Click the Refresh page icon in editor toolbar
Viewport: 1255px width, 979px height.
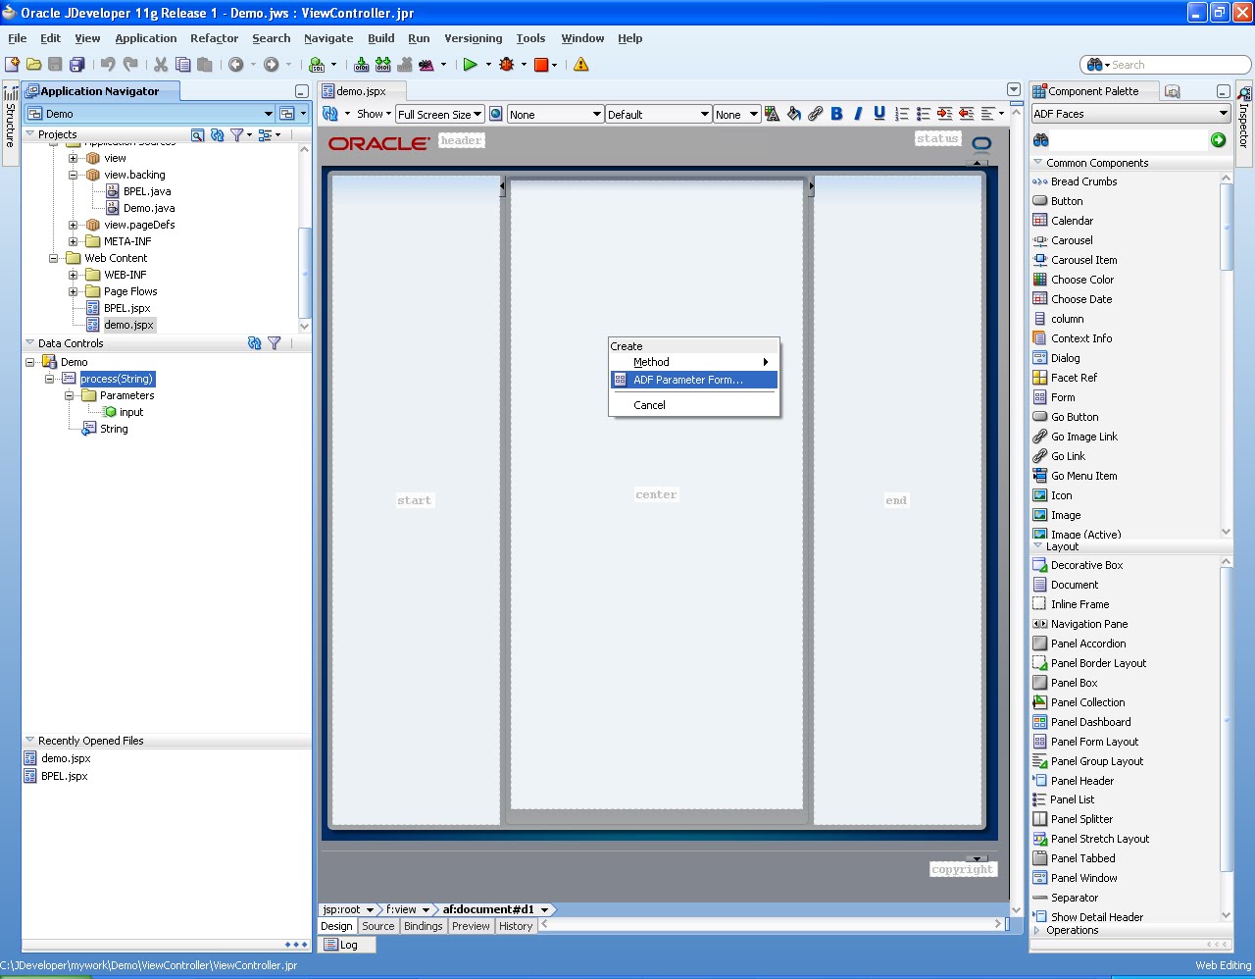click(330, 114)
